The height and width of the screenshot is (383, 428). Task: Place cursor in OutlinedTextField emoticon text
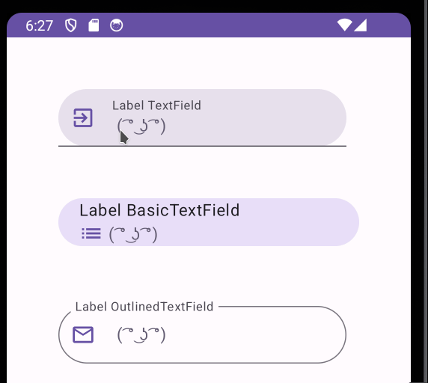[141, 334]
